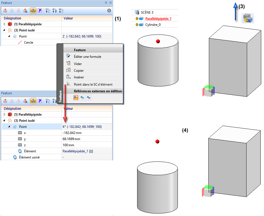Collapse (3) Point isolé in upper Feature tree
264x216 pixels.
(4, 30)
